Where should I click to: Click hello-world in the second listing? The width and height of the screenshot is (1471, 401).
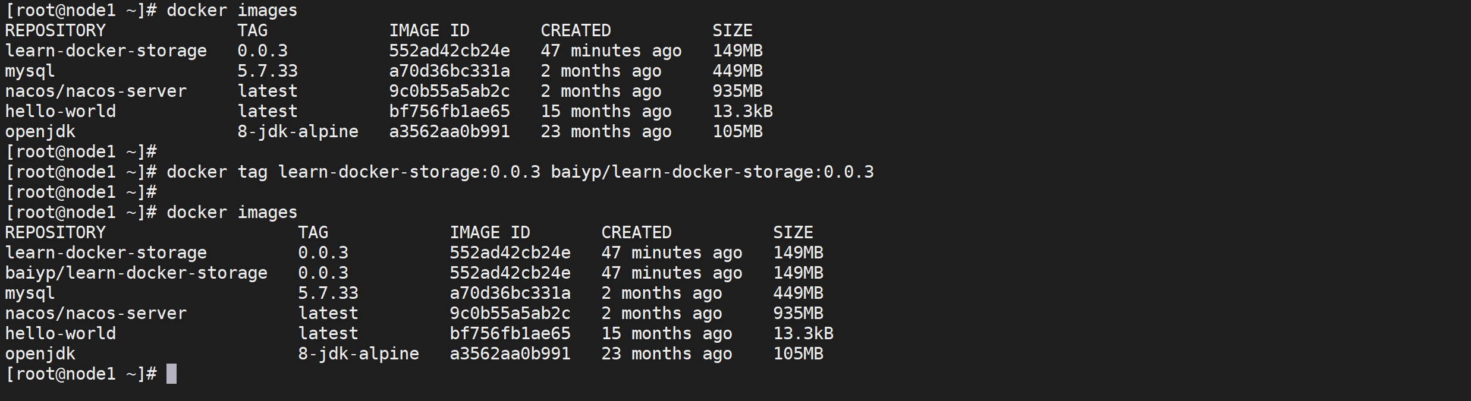tap(61, 334)
